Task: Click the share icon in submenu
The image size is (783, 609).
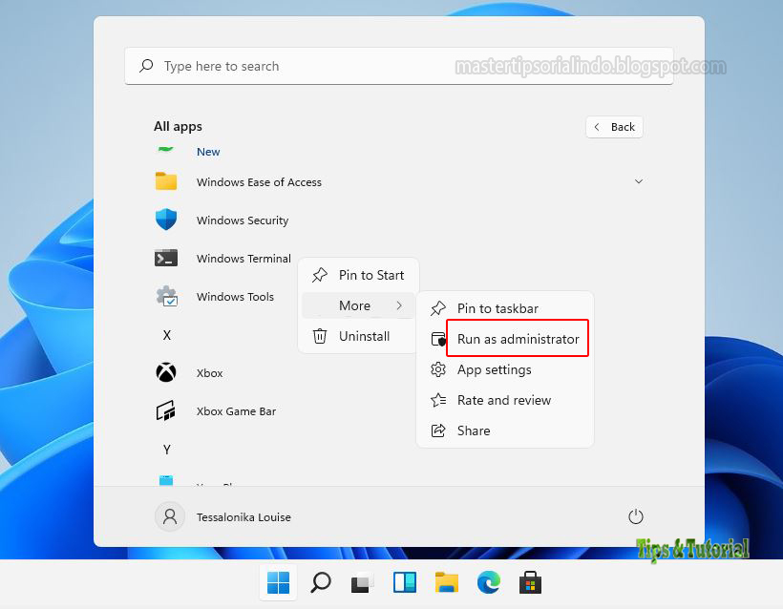Action: [x=438, y=430]
